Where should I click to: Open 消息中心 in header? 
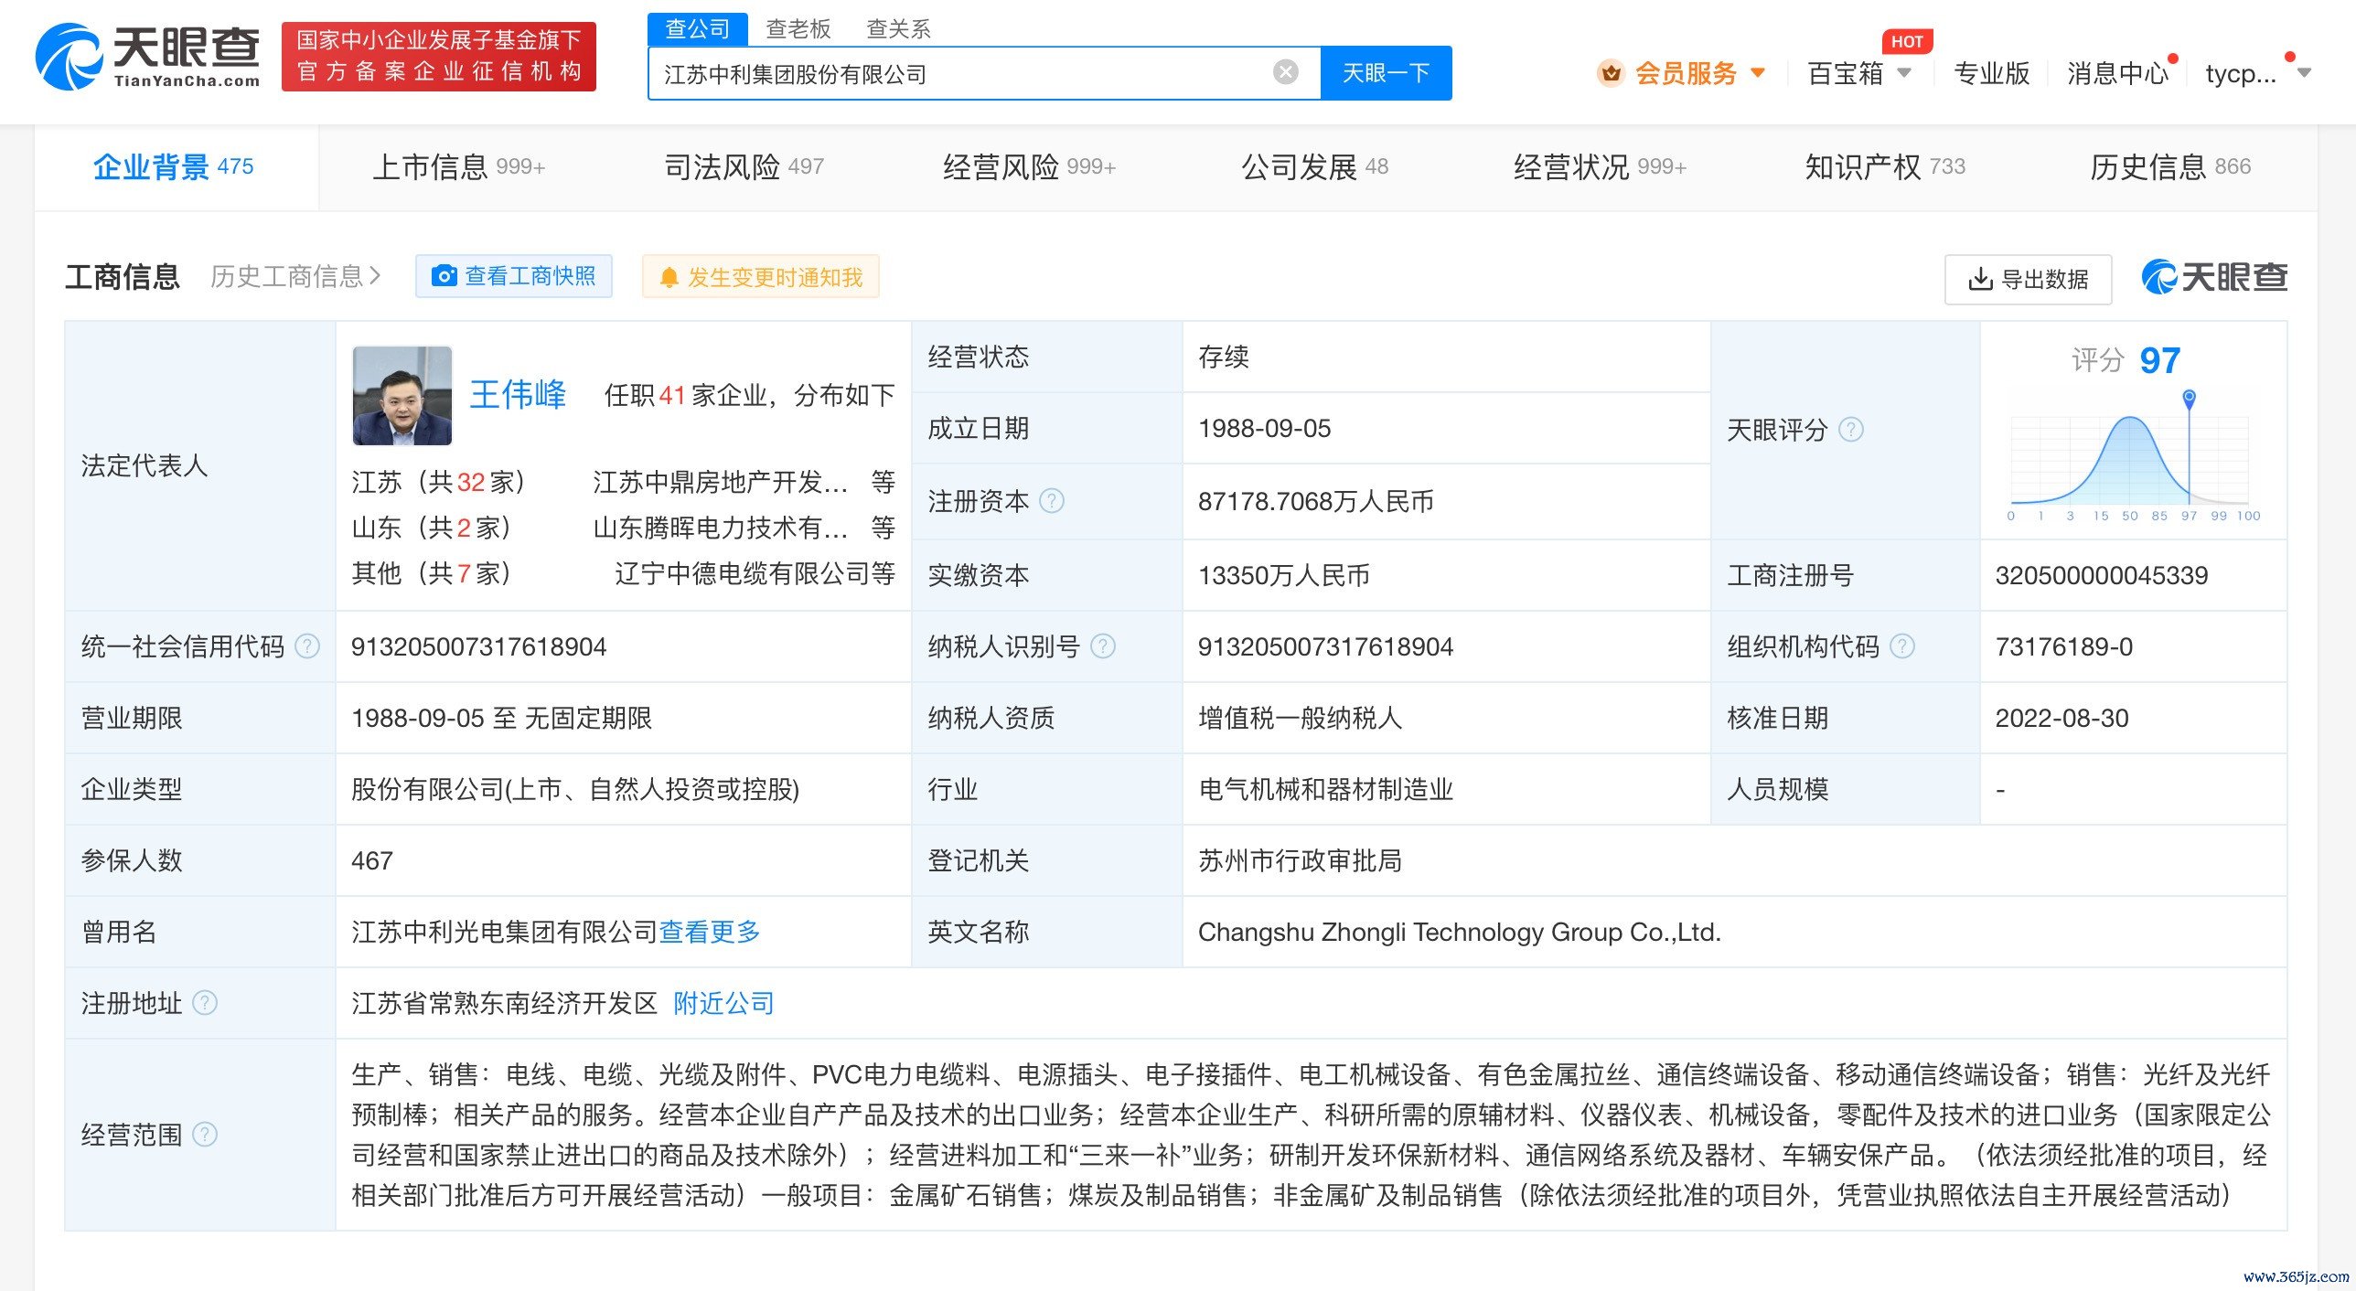[x=2117, y=73]
